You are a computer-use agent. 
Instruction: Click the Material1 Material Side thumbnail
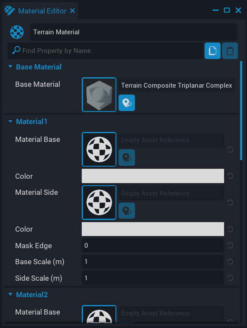pyautogui.click(x=99, y=203)
